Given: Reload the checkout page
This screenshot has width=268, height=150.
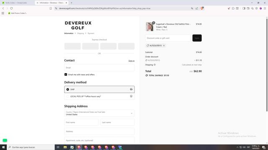Looking at the screenshot, I should click(x=11, y=8).
